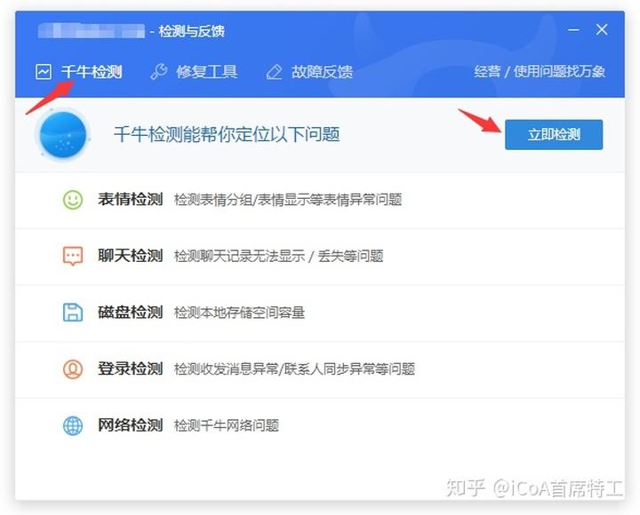The height and width of the screenshot is (515, 640).
Task: Click description 检测表情分组/表情显示等表情异常问题
Action: pos(288,200)
